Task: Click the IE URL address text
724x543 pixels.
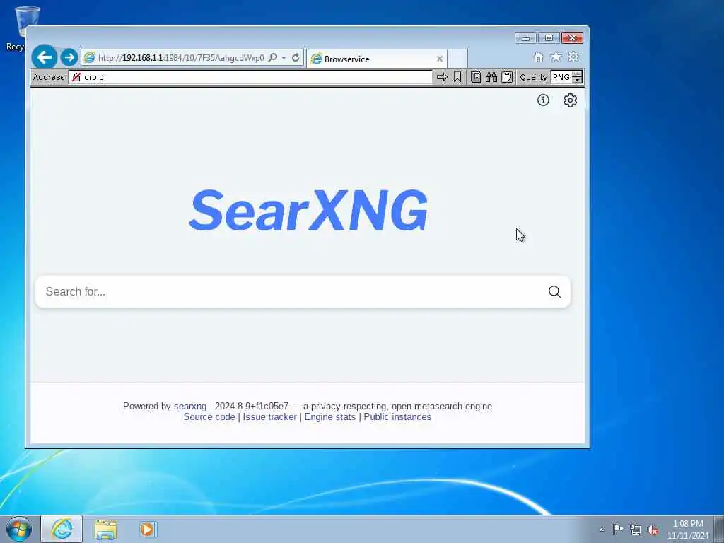Action: point(181,58)
